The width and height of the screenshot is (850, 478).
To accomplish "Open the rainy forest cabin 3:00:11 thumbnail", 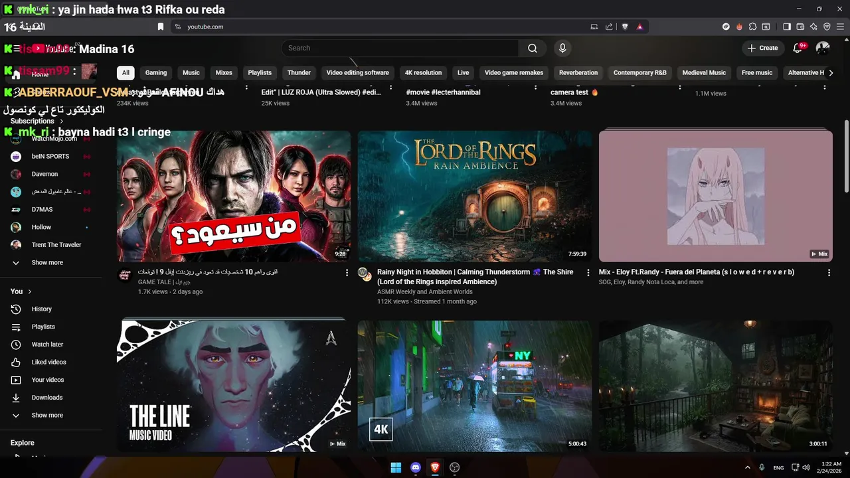I will click(716, 385).
